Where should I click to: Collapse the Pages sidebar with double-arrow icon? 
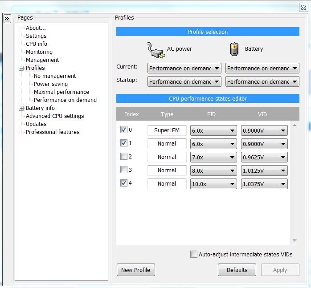pyautogui.click(x=7, y=19)
